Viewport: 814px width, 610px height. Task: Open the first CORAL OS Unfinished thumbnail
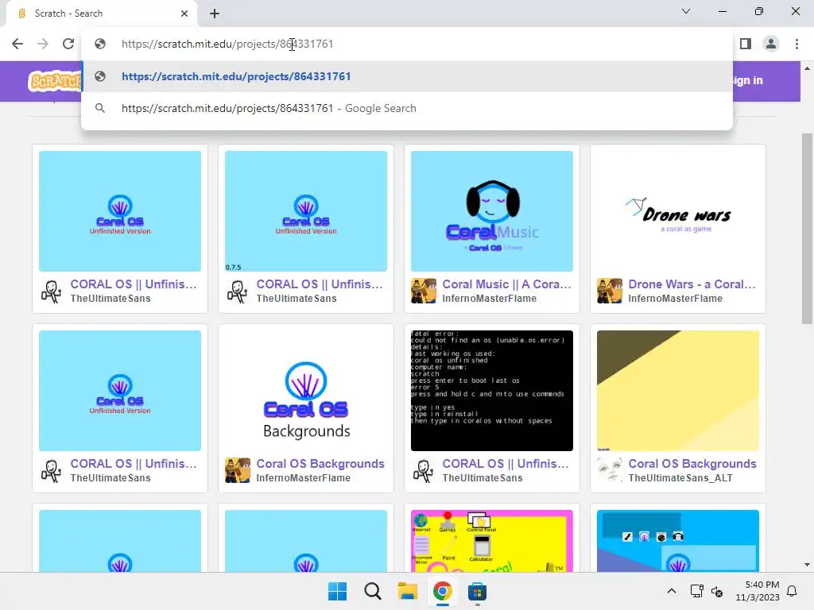(120, 211)
